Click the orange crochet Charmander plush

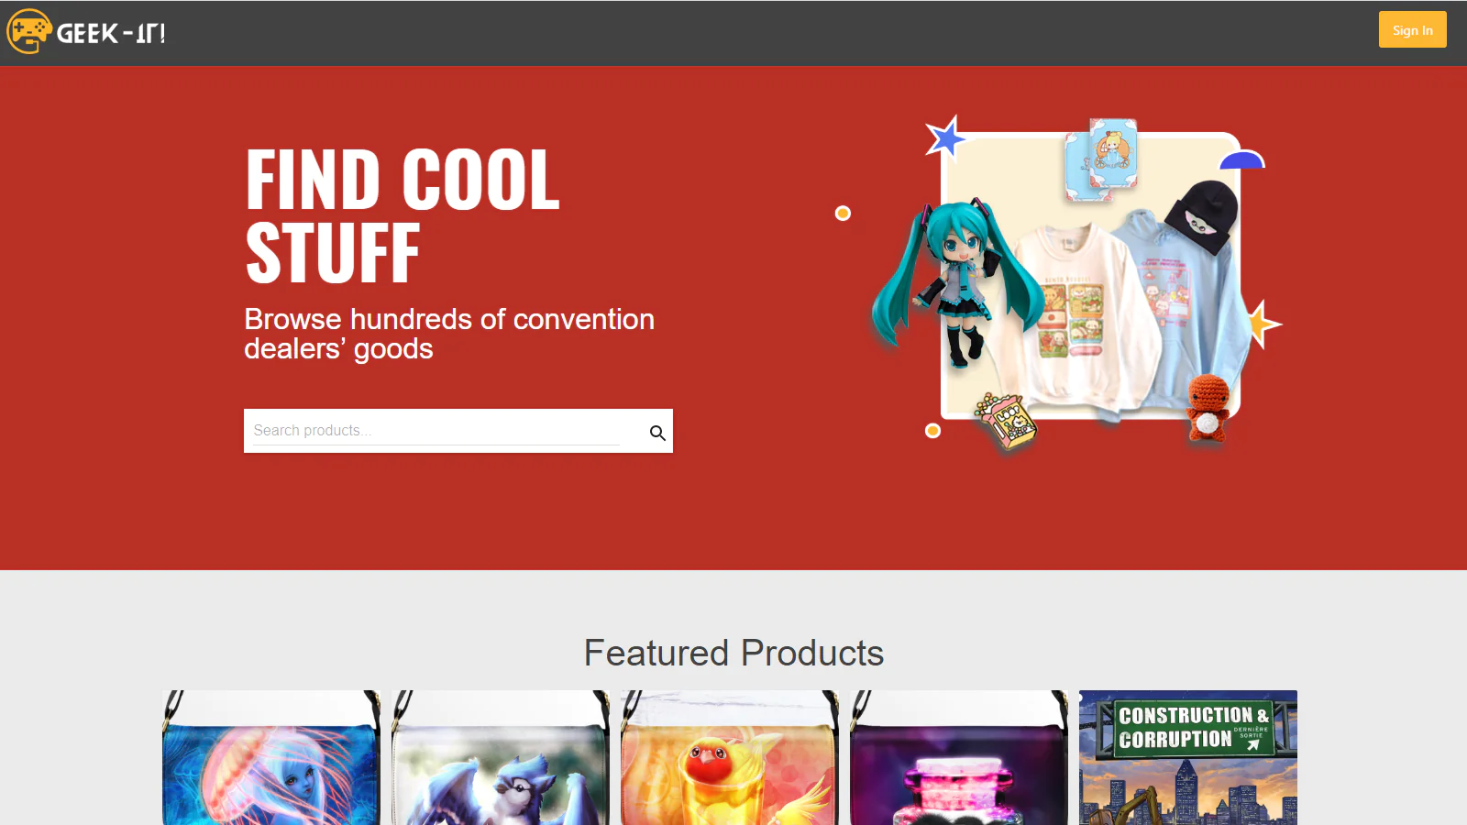click(x=1208, y=407)
